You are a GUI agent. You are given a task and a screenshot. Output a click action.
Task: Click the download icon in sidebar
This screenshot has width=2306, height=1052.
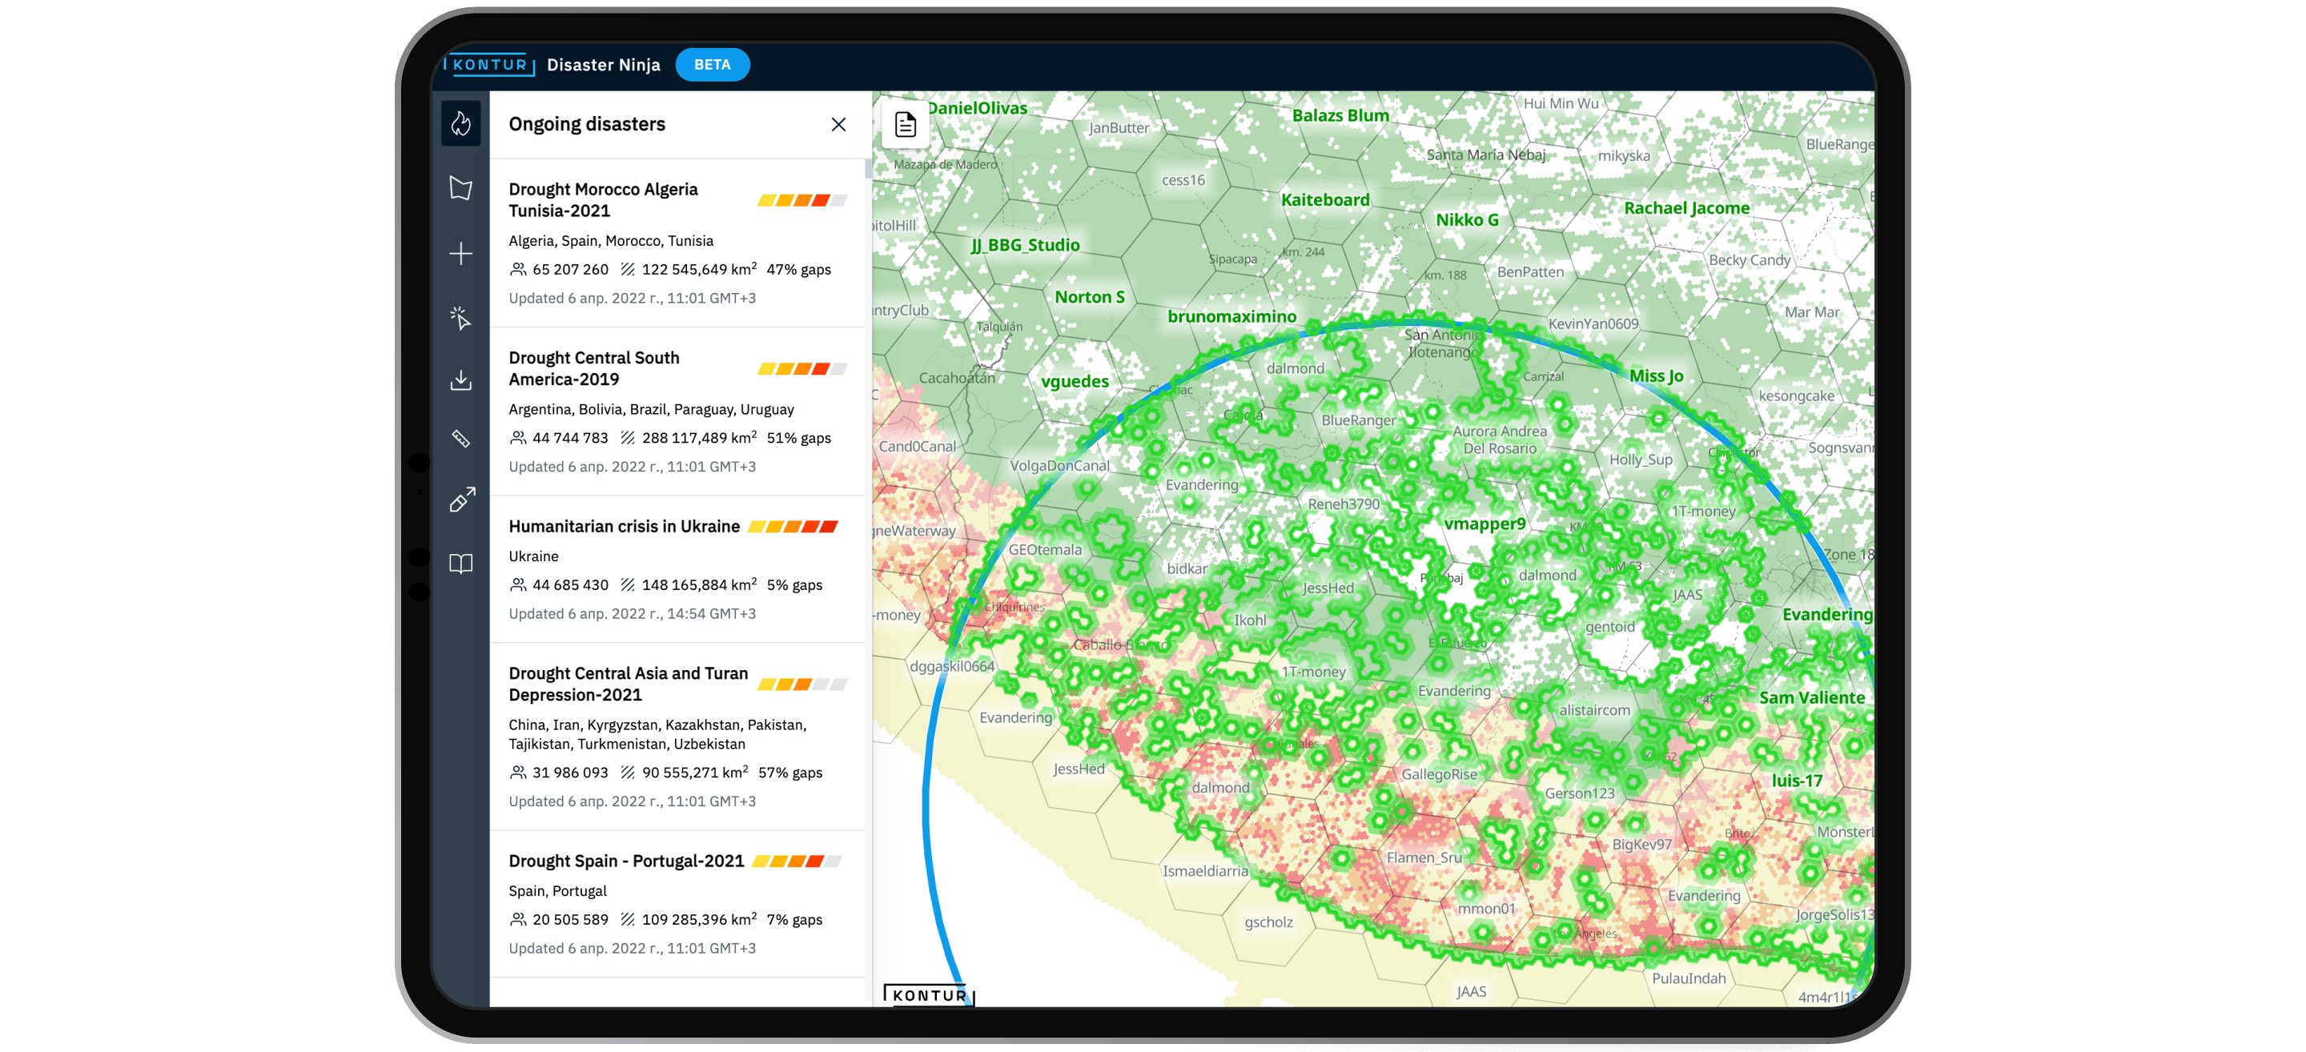[x=460, y=379]
